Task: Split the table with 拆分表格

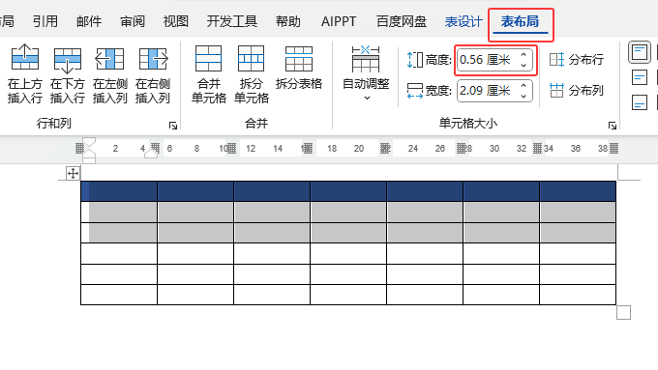Action: [x=299, y=68]
